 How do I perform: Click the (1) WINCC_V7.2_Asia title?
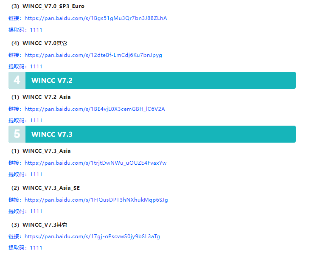coord(41,97)
